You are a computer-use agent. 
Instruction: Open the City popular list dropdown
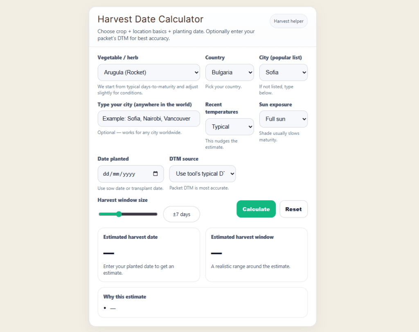[x=283, y=72]
